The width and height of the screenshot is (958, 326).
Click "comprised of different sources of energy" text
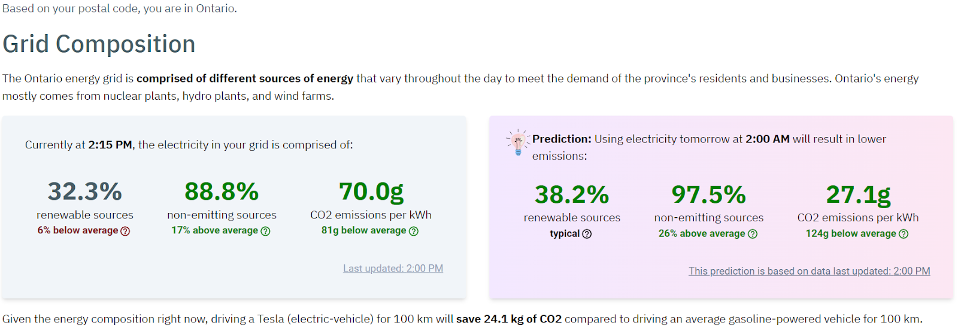245,79
